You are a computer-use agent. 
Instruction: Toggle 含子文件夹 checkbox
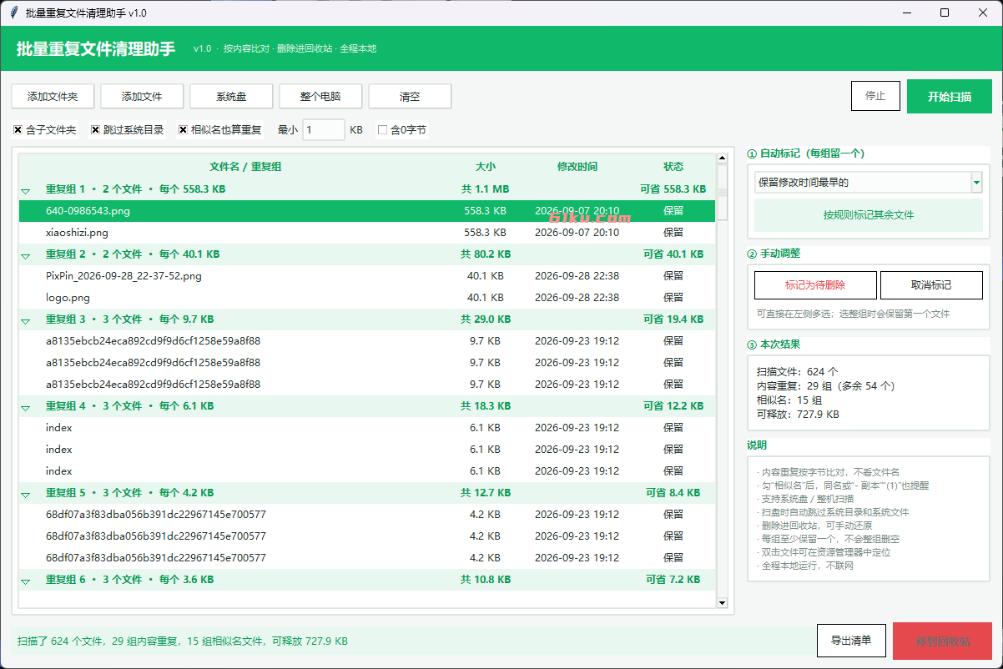coord(18,130)
